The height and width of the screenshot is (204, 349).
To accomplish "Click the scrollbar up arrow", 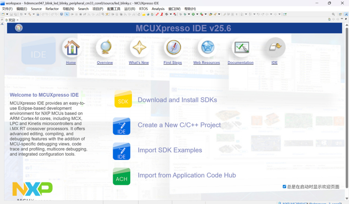I will (347, 25).
